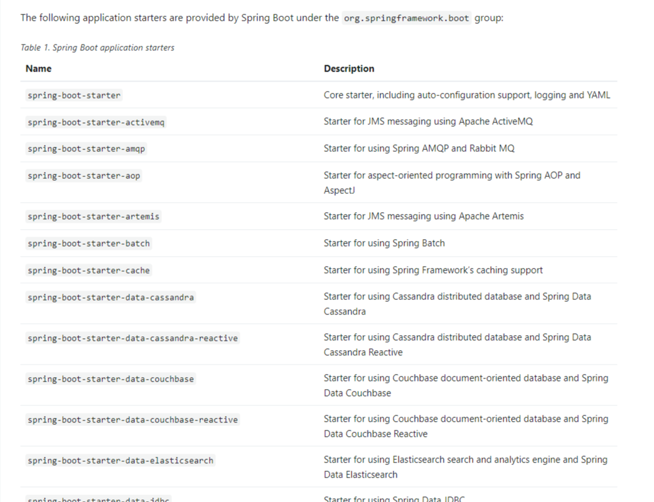Select the spring-boot-starter-artemis cell
The height and width of the screenshot is (502, 654).
tap(94, 217)
